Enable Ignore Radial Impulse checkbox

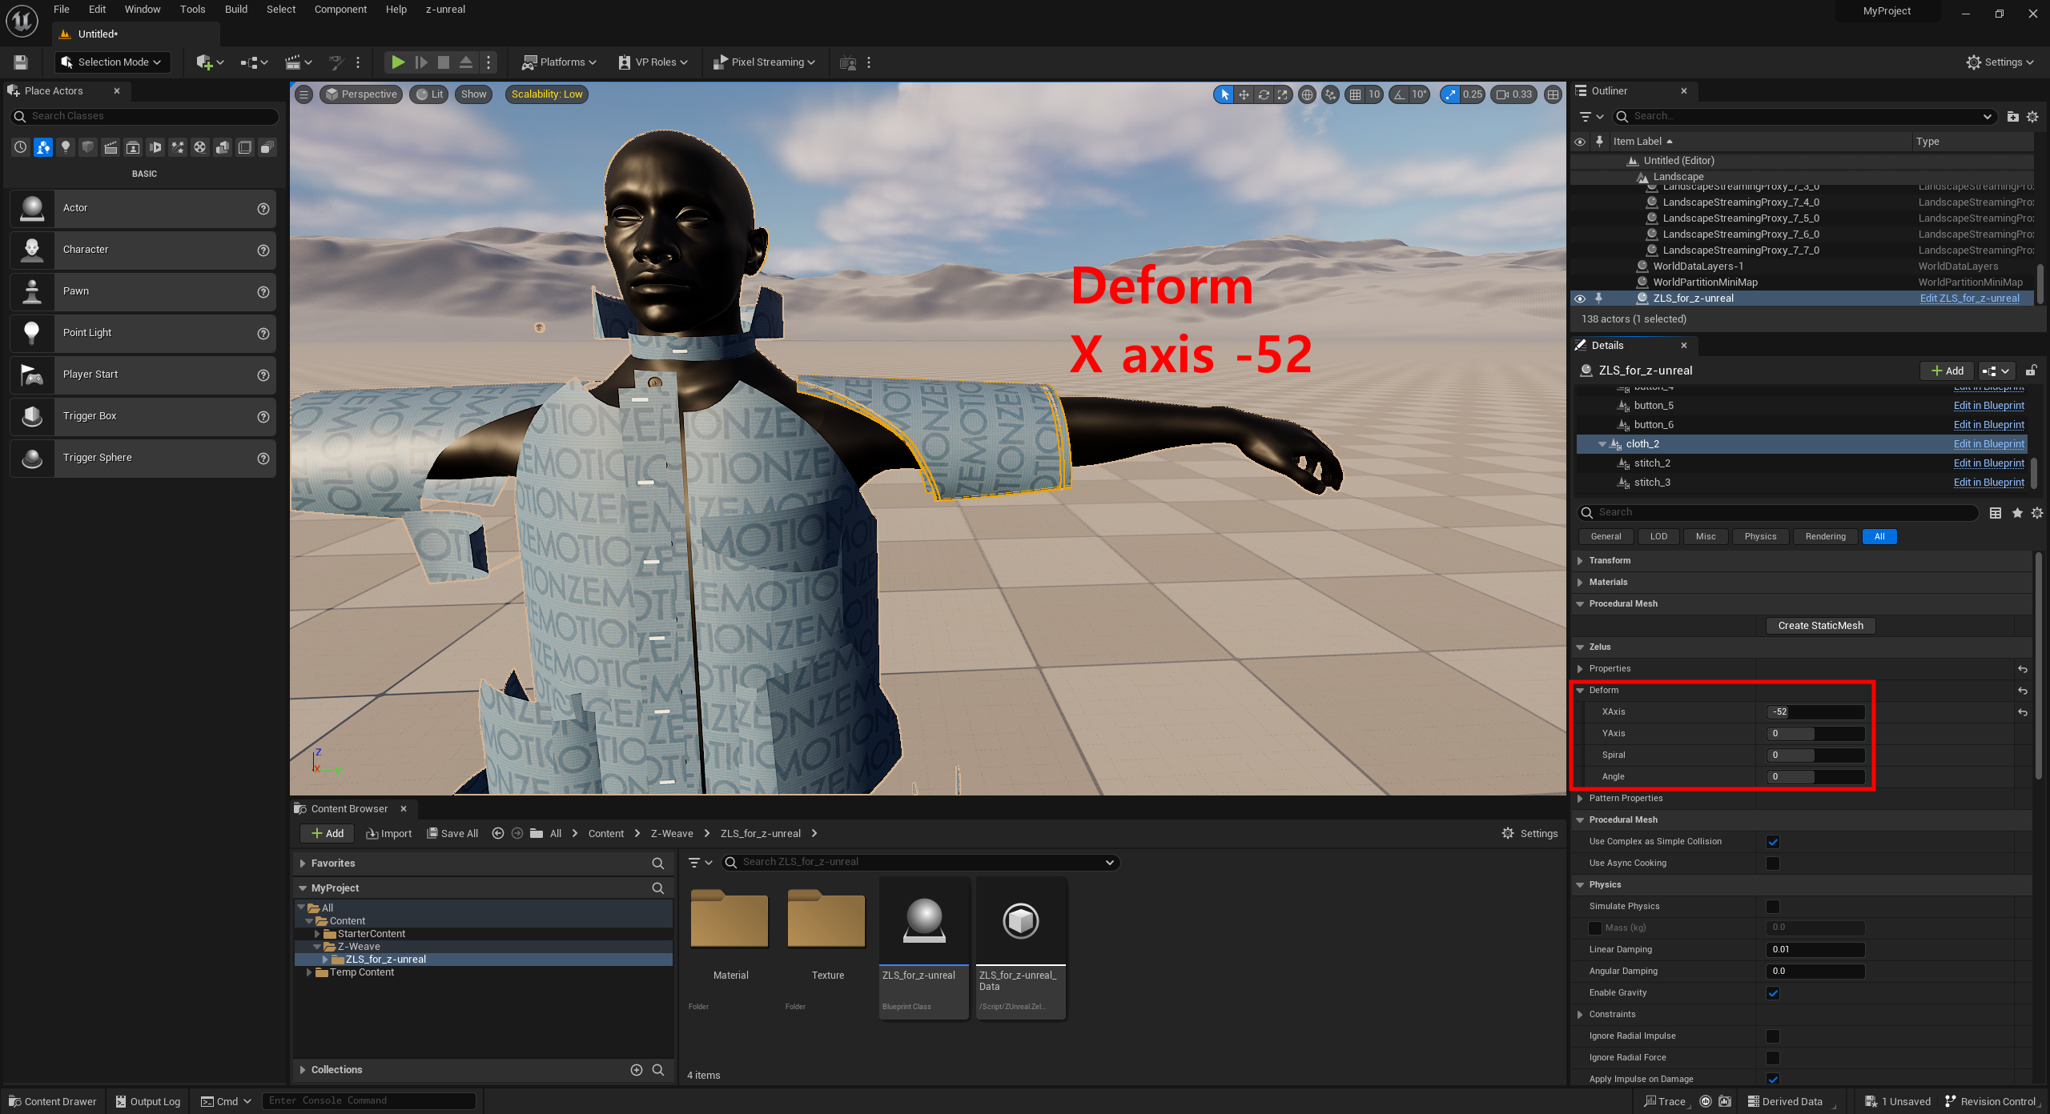click(1773, 1036)
